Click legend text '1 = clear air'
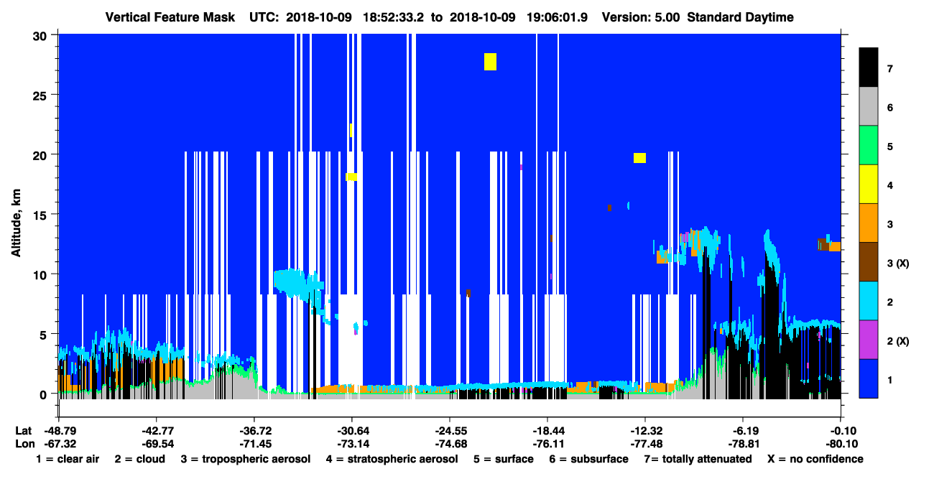The image size is (934, 479). coord(67,459)
